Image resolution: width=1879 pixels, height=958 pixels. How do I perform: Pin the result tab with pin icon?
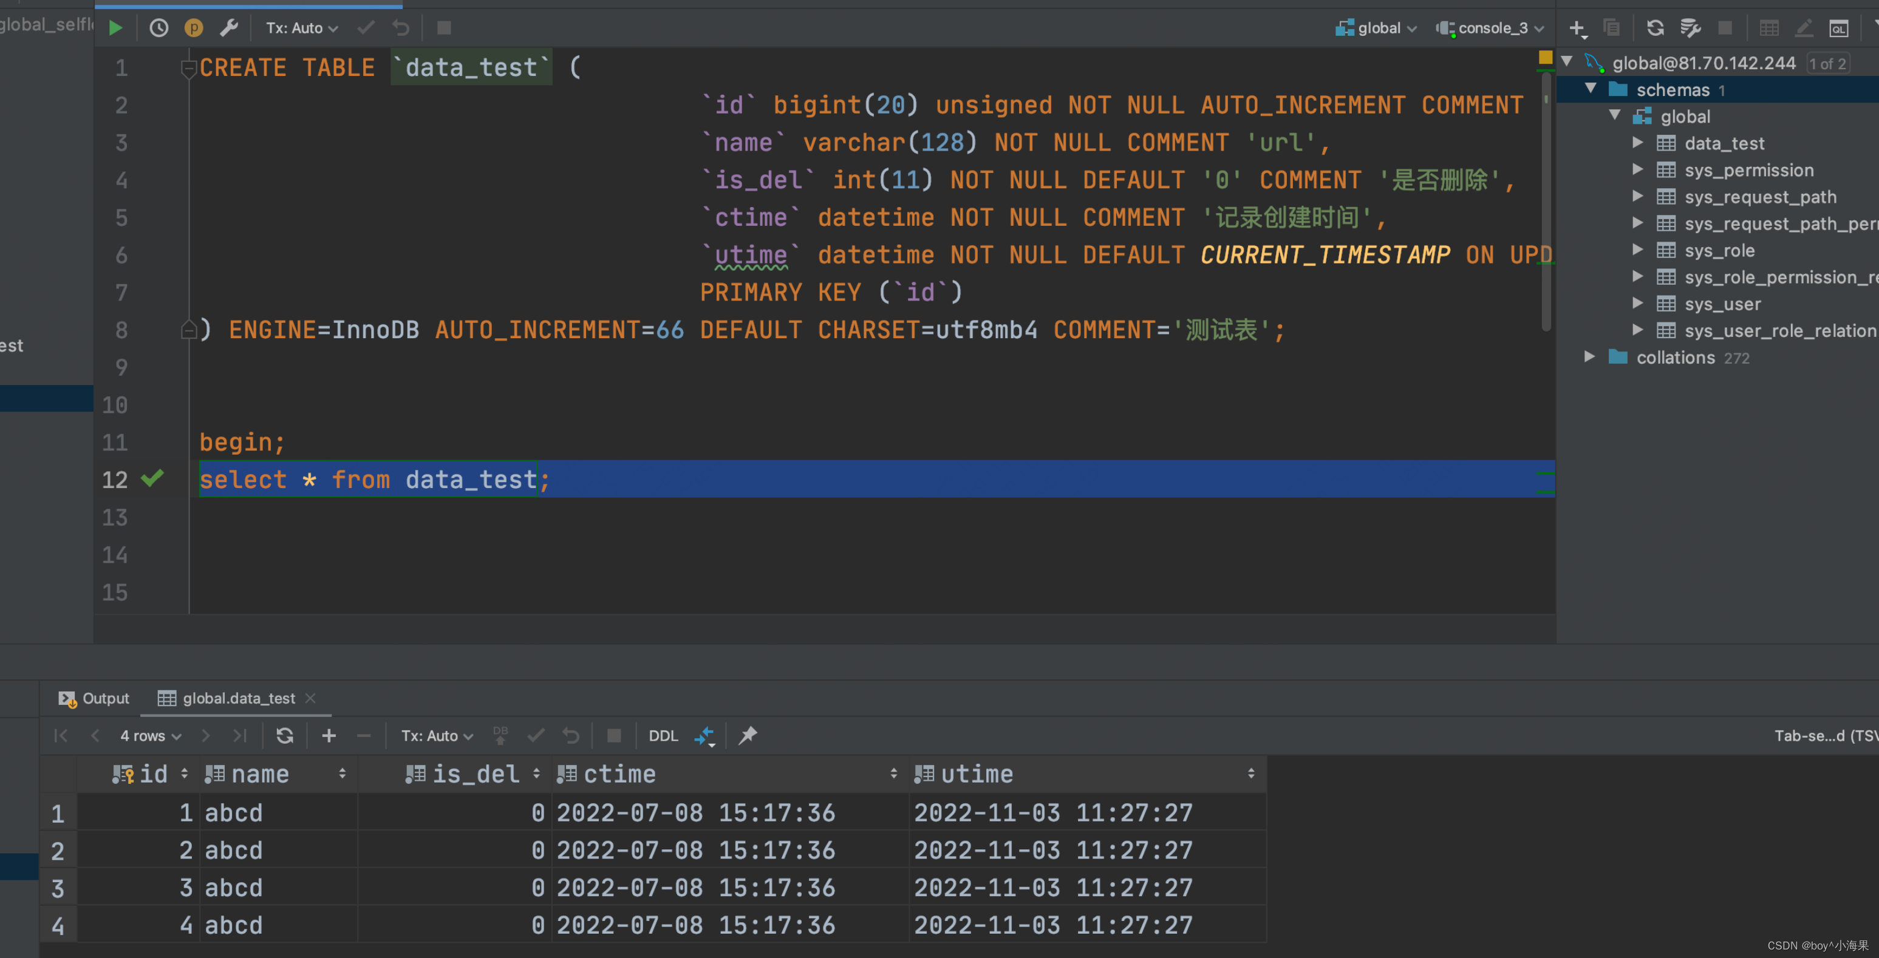click(x=748, y=736)
